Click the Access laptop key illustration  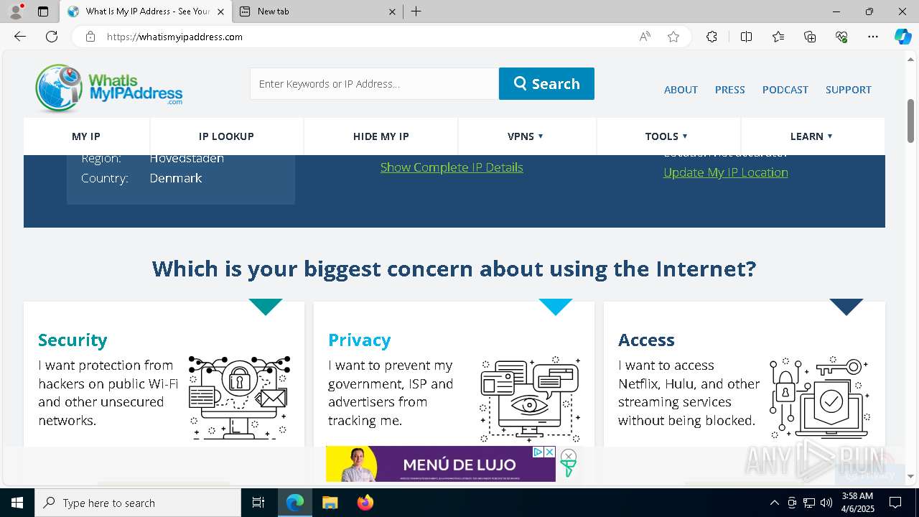pos(819,397)
